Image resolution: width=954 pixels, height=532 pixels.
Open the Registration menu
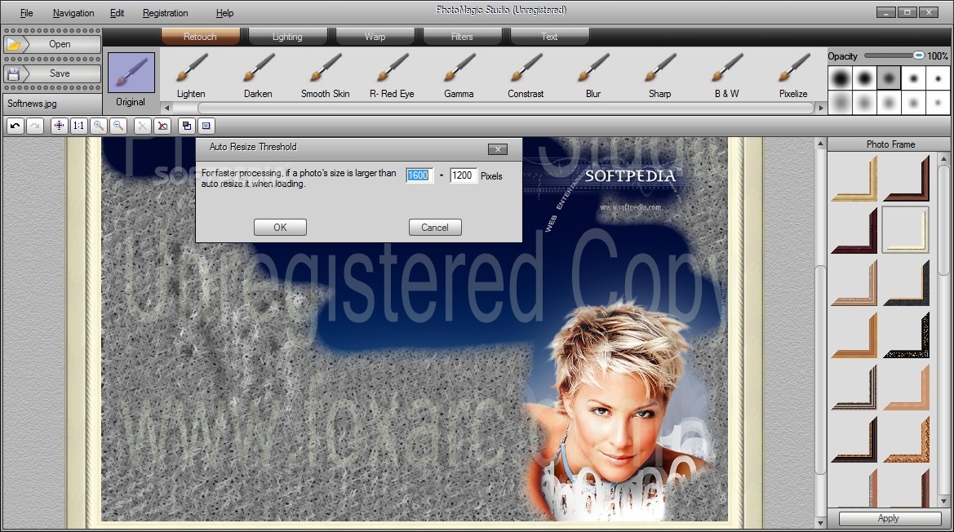click(x=165, y=13)
